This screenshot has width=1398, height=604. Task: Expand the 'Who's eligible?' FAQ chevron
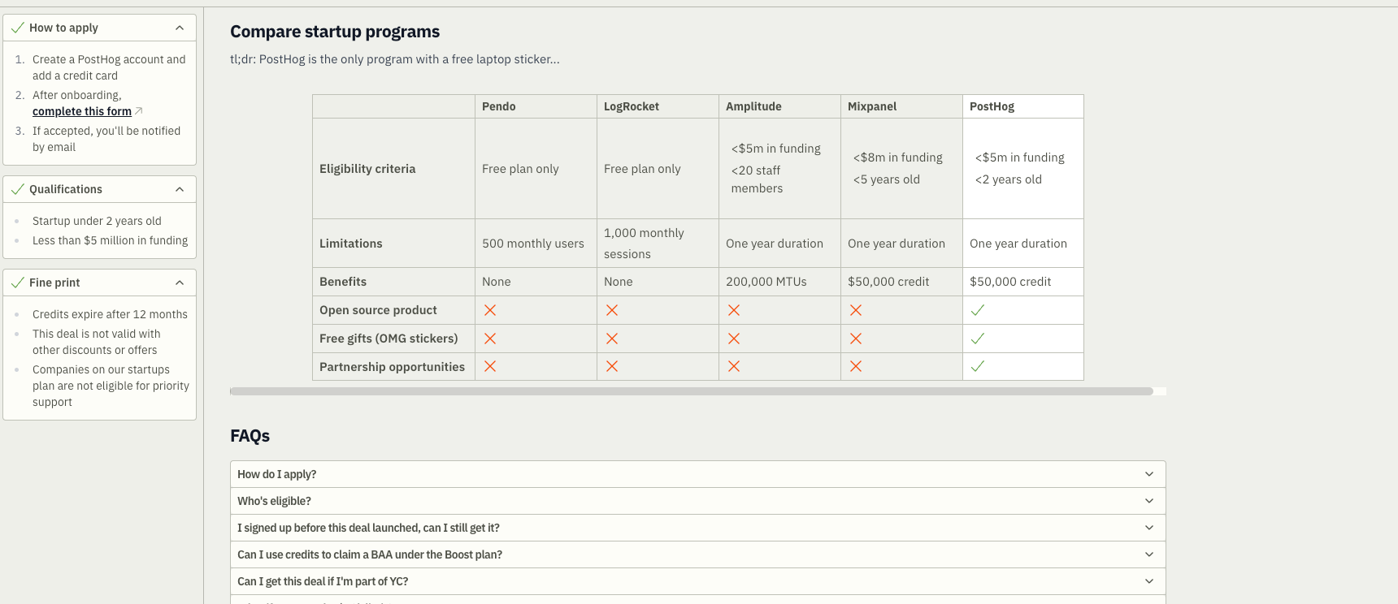click(x=1149, y=501)
